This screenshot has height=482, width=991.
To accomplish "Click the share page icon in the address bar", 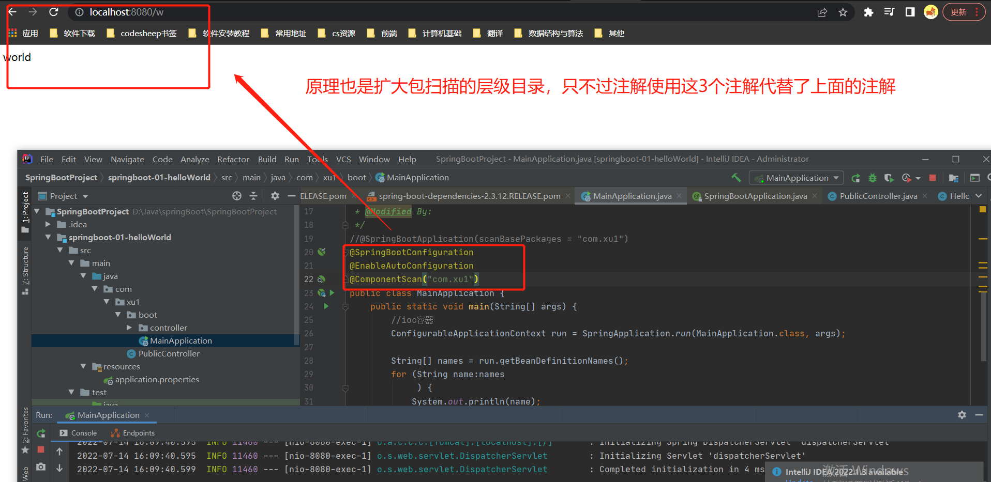I will coord(822,12).
